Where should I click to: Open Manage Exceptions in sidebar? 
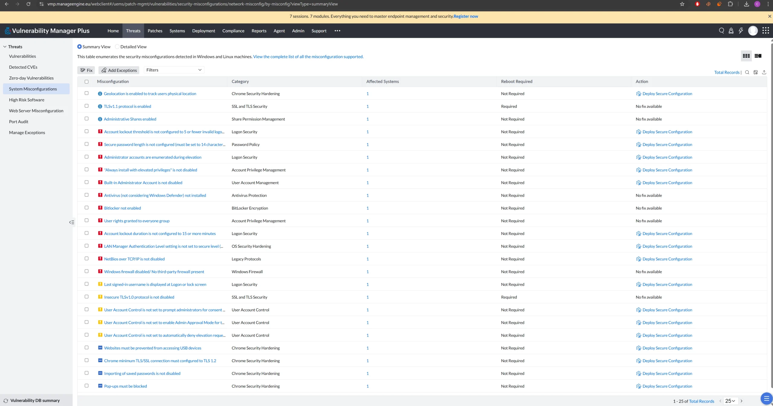pos(27,132)
